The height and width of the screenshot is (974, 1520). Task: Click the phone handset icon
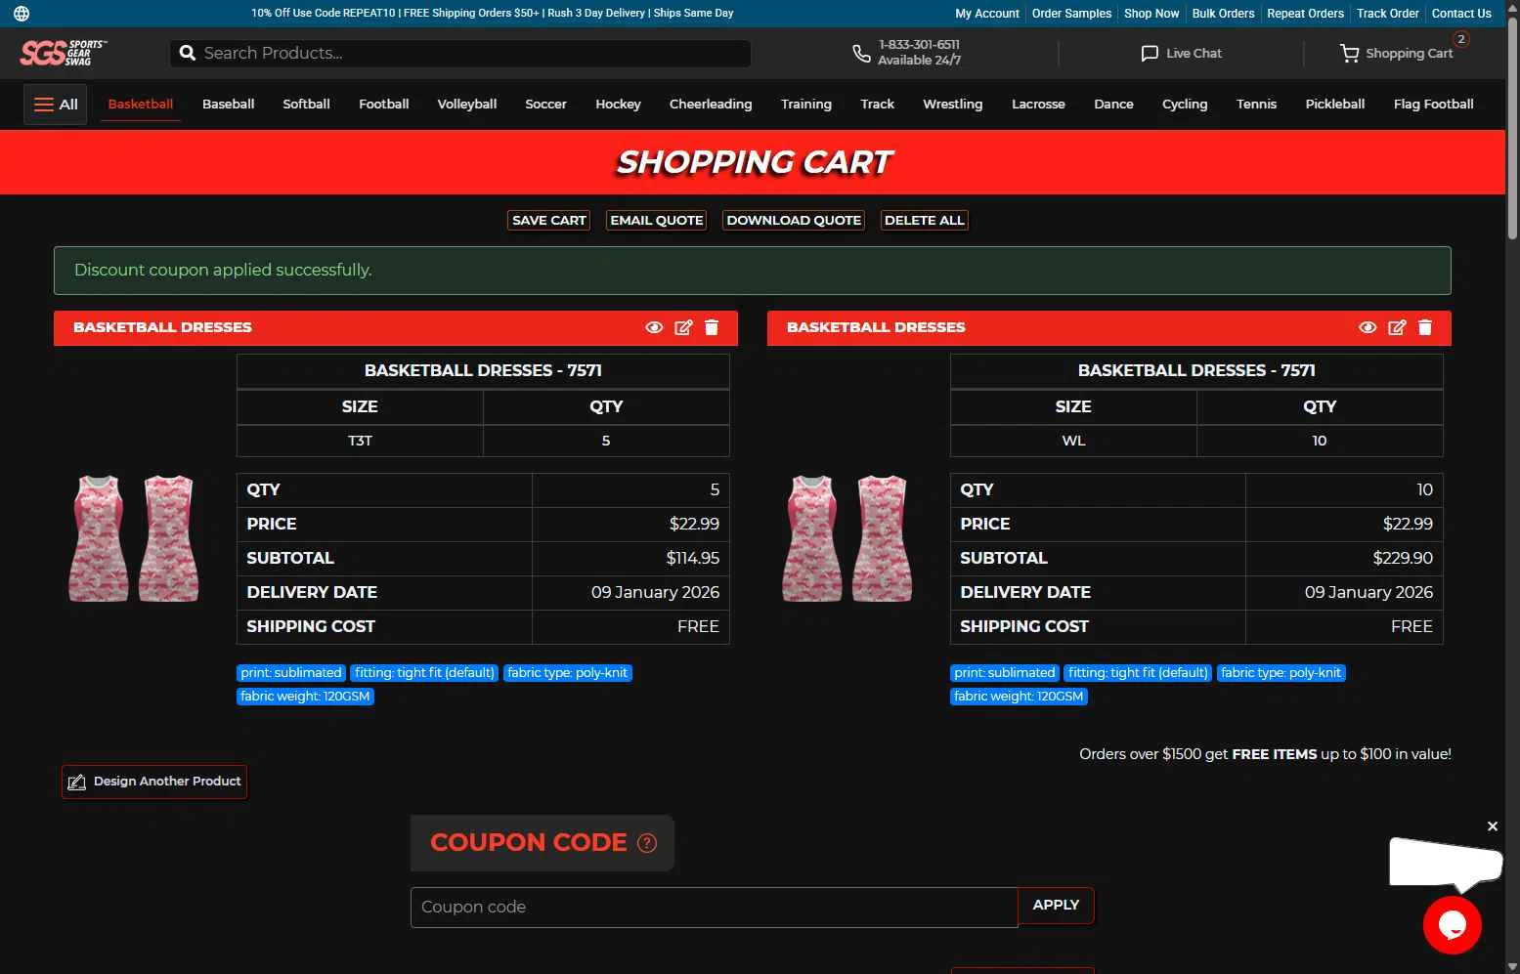point(861,53)
